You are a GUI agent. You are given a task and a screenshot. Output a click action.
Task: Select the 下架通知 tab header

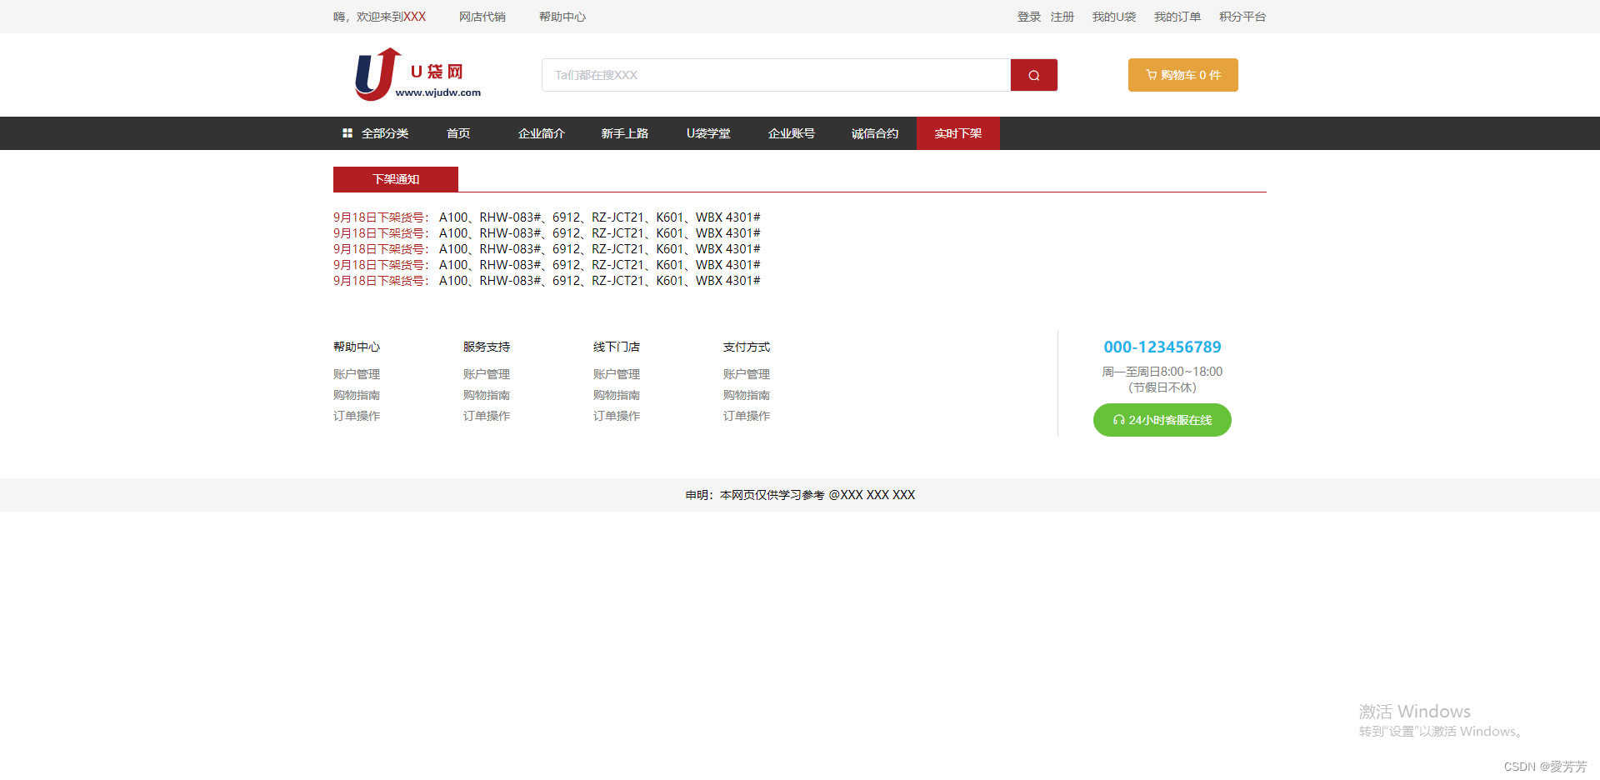(x=396, y=179)
